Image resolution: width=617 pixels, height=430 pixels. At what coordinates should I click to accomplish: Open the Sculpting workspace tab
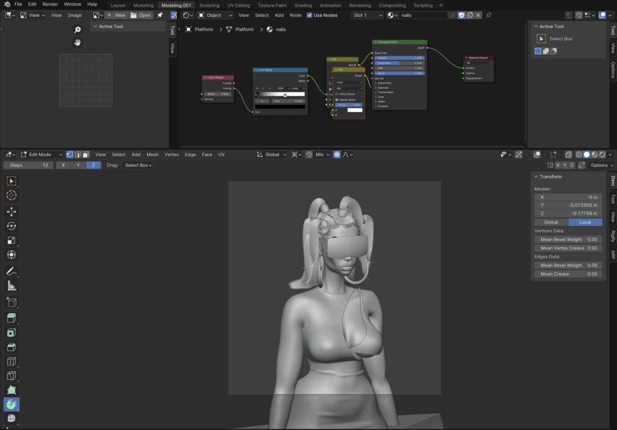pyautogui.click(x=209, y=5)
